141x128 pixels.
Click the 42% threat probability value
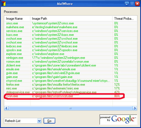tap(117, 92)
